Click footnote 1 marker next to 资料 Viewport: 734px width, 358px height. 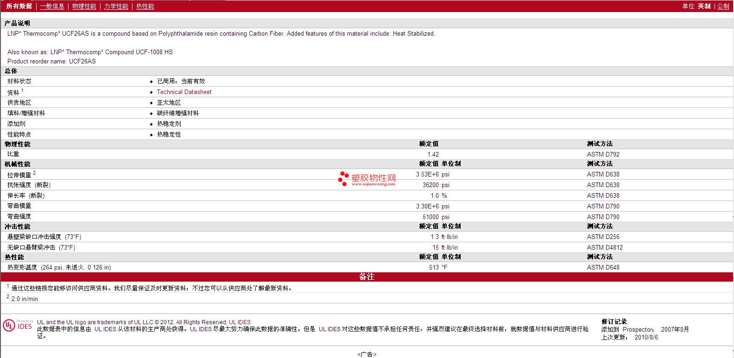click(x=22, y=90)
